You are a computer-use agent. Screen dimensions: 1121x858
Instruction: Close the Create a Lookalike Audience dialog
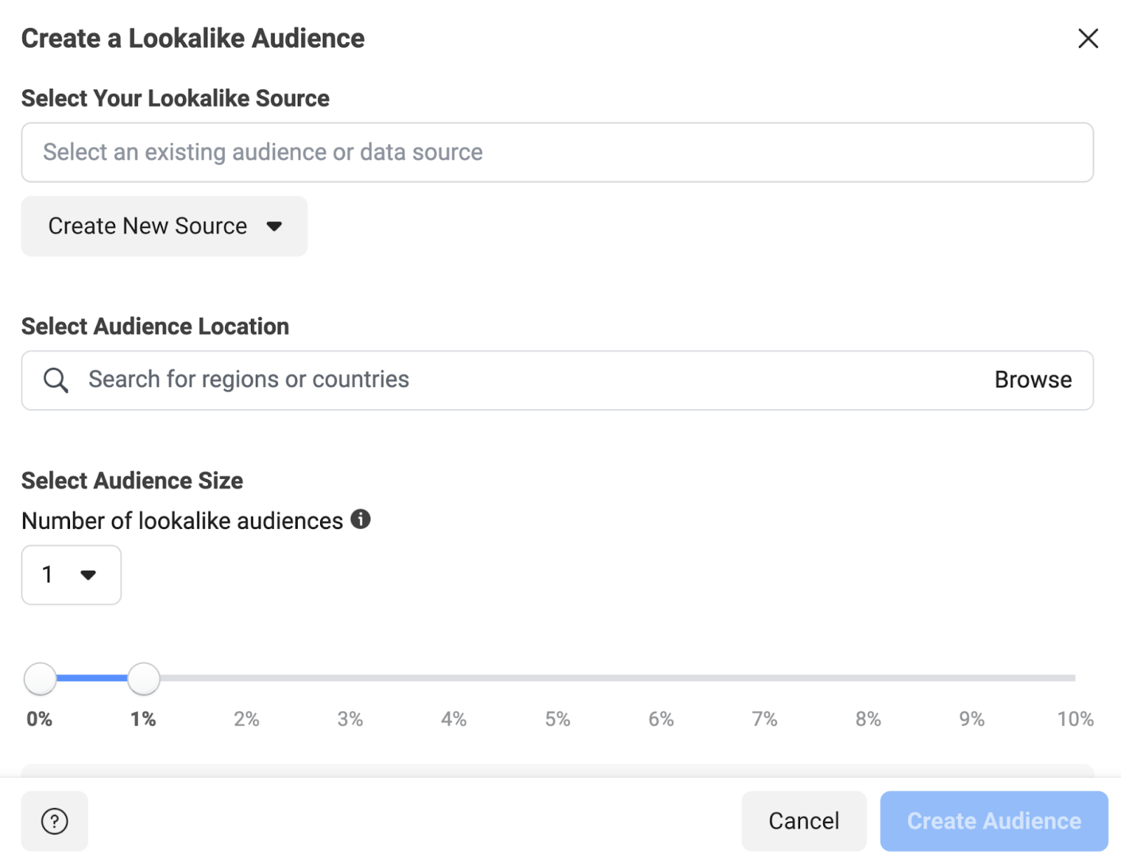(1087, 39)
